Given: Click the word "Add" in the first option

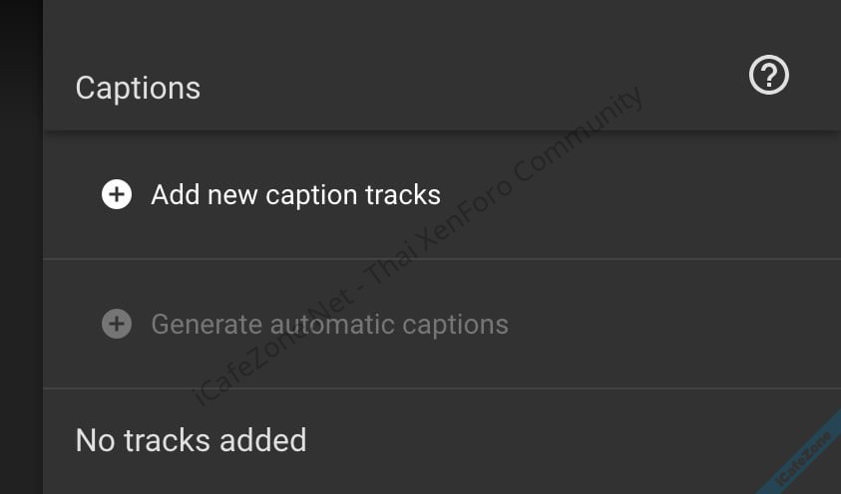Looking at the screenshot, I should (174, 194).
